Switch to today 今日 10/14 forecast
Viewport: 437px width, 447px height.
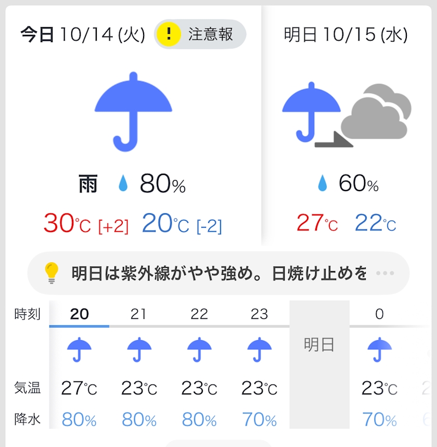coord(82,35)
